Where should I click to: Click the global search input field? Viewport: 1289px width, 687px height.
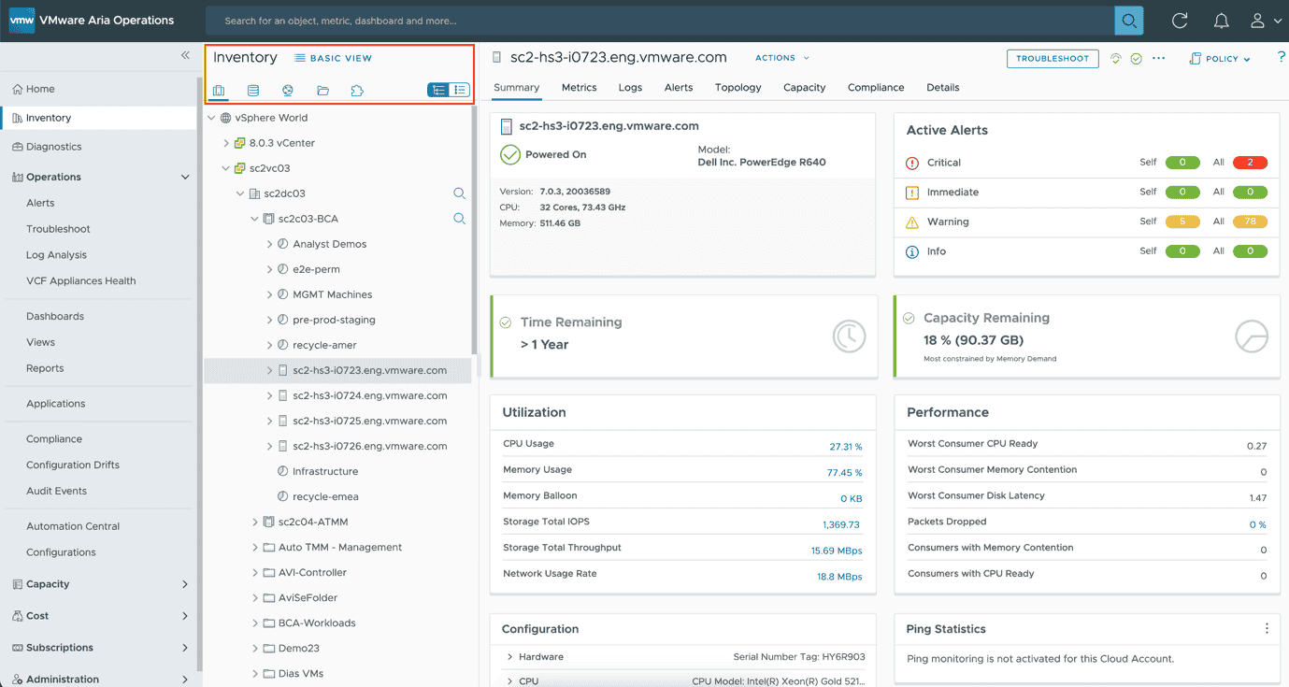(x=654, y=21)
